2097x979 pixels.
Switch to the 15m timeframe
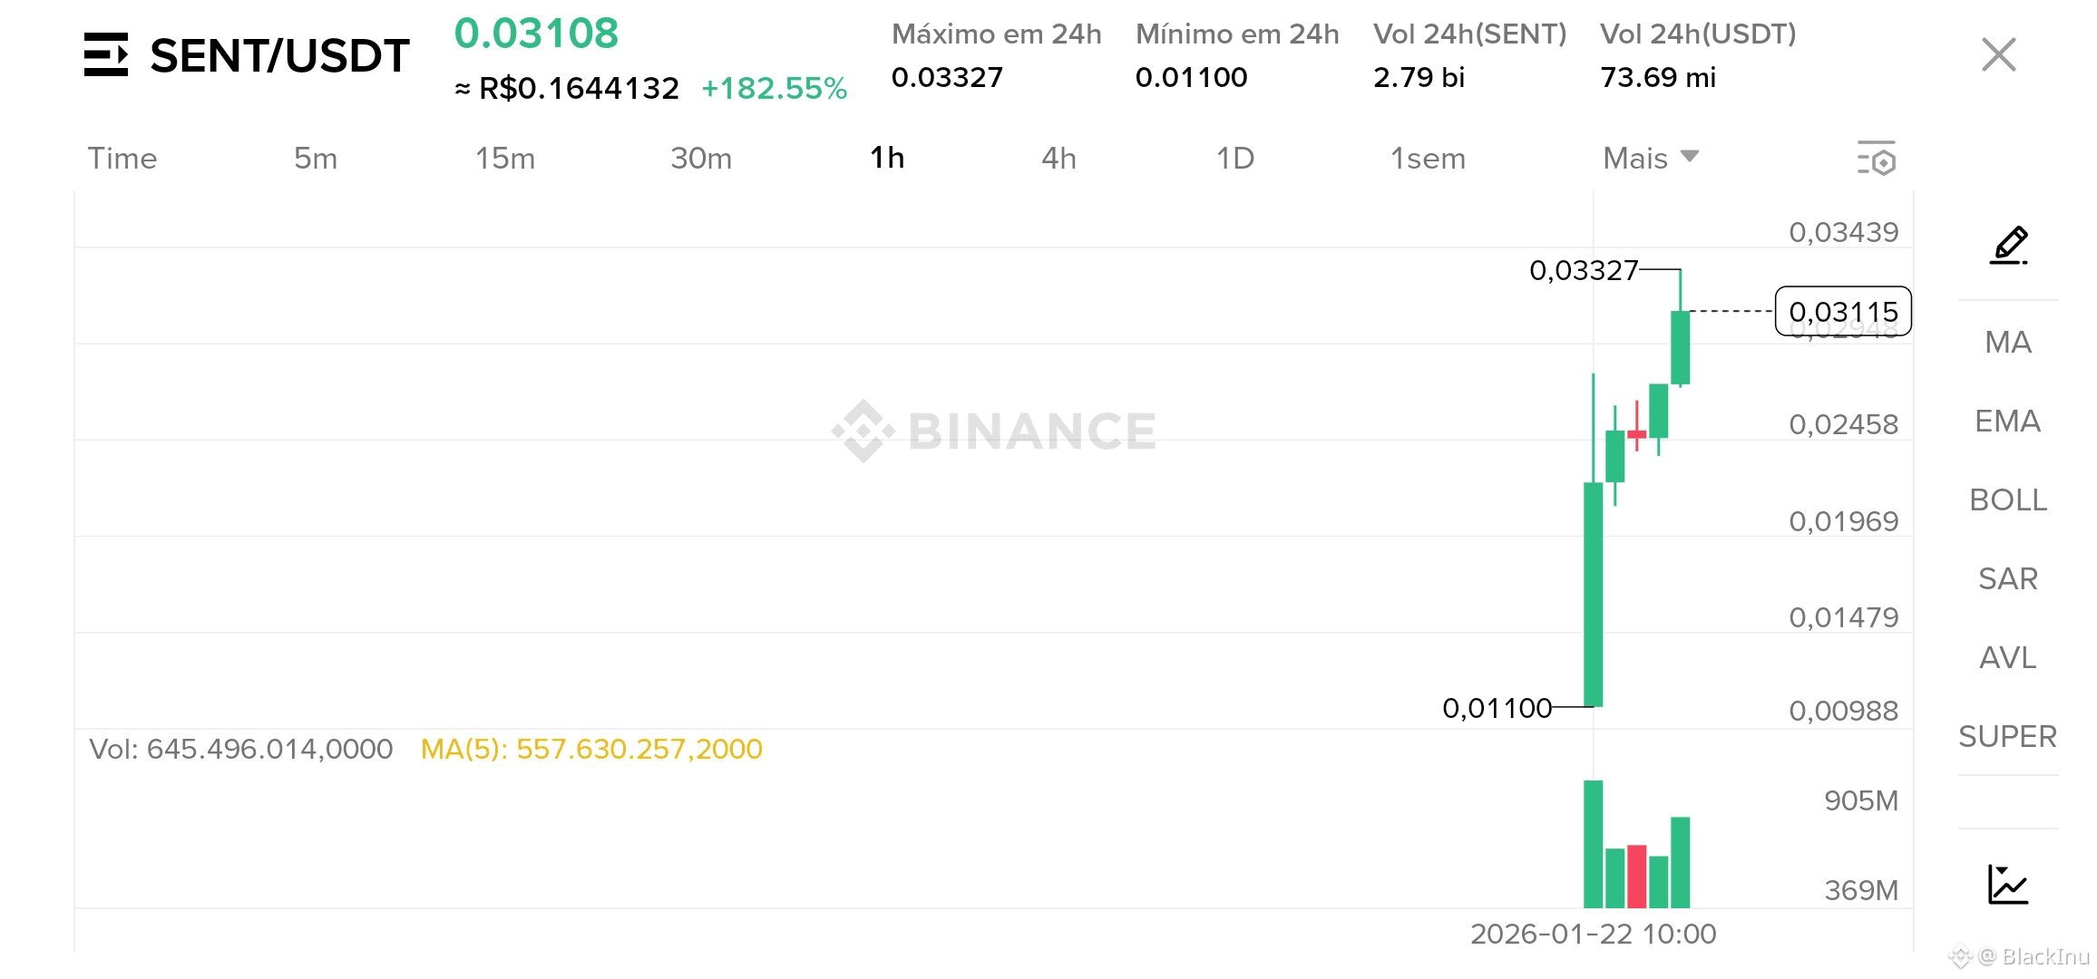505,158
